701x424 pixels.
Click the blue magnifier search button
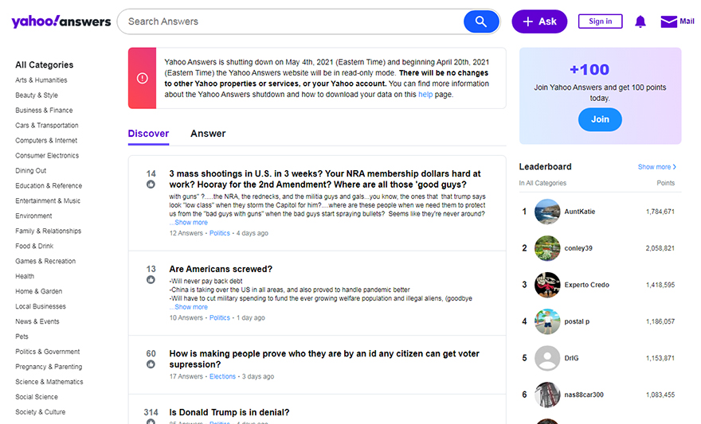tap(481, 21)
